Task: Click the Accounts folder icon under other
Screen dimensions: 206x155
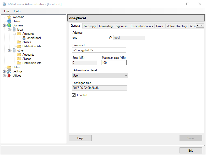Action: [x=19, y=55]
